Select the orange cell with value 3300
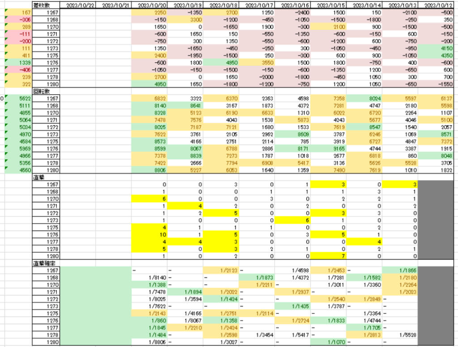This screenshot has width=458, height=347. [x=185, y=20]
